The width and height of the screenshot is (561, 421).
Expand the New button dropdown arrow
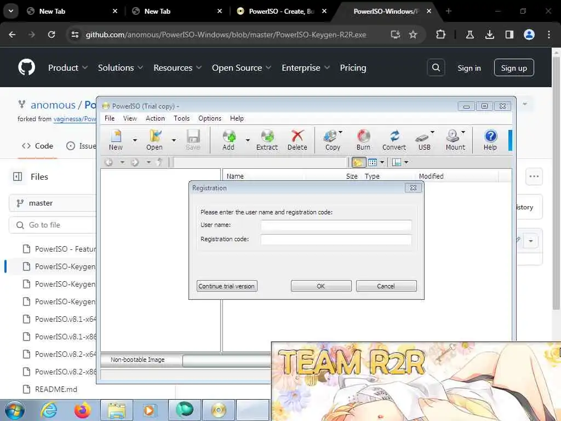(x=135, y=140)
